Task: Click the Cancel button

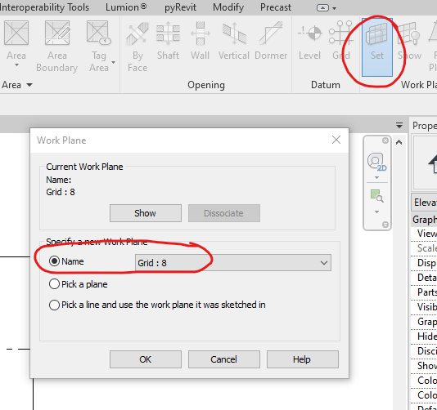Action: point(224,359)
